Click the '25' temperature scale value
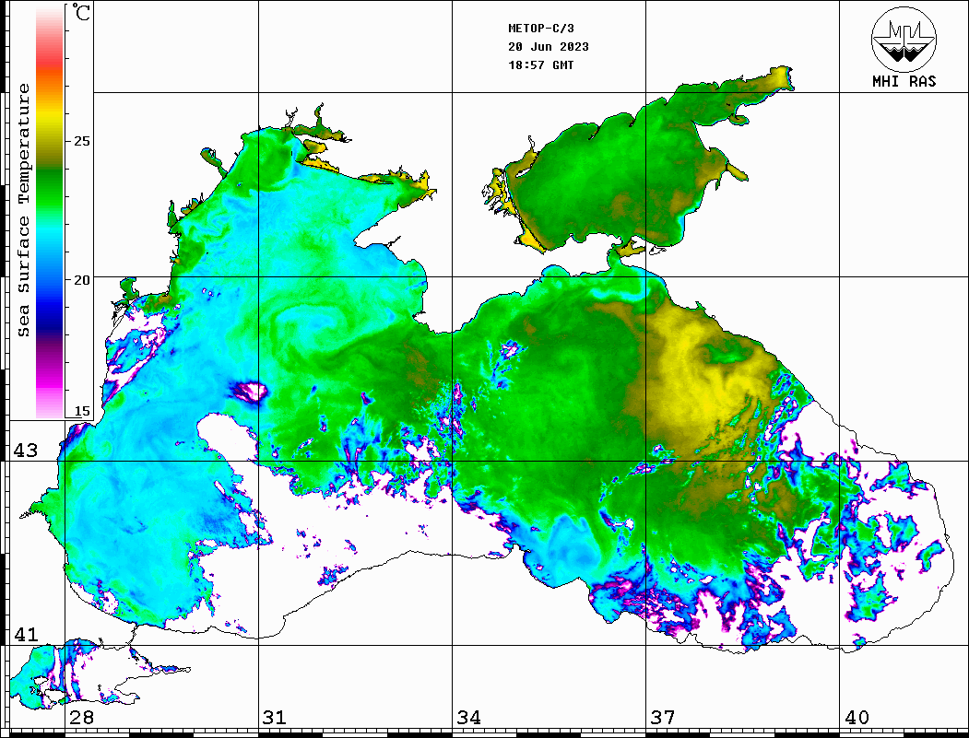Screen dimensions: 969x738 pyautogui.click(x=82, y=141)
